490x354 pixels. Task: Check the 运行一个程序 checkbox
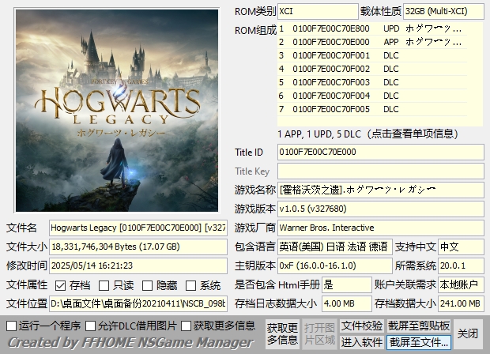pyautogui.click(x=12, y=326)
